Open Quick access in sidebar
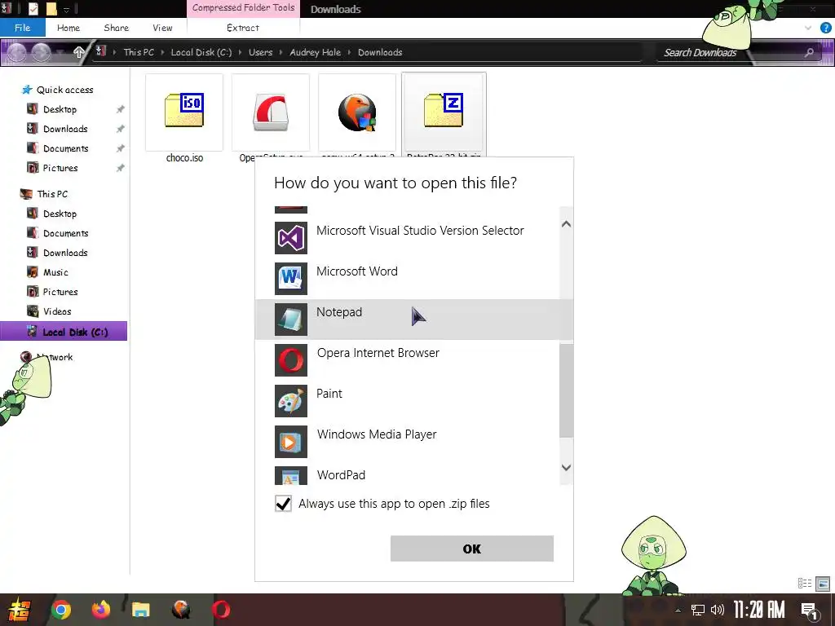Viewport: 835px width, 626px height. click(x=64, y=90)
